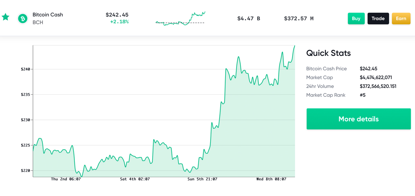Screen dimensions: 415x196
Task: Click the $242.45 value in Quick Stats
Action: [369, 69]
